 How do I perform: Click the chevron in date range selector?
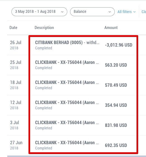coord(62,12)
